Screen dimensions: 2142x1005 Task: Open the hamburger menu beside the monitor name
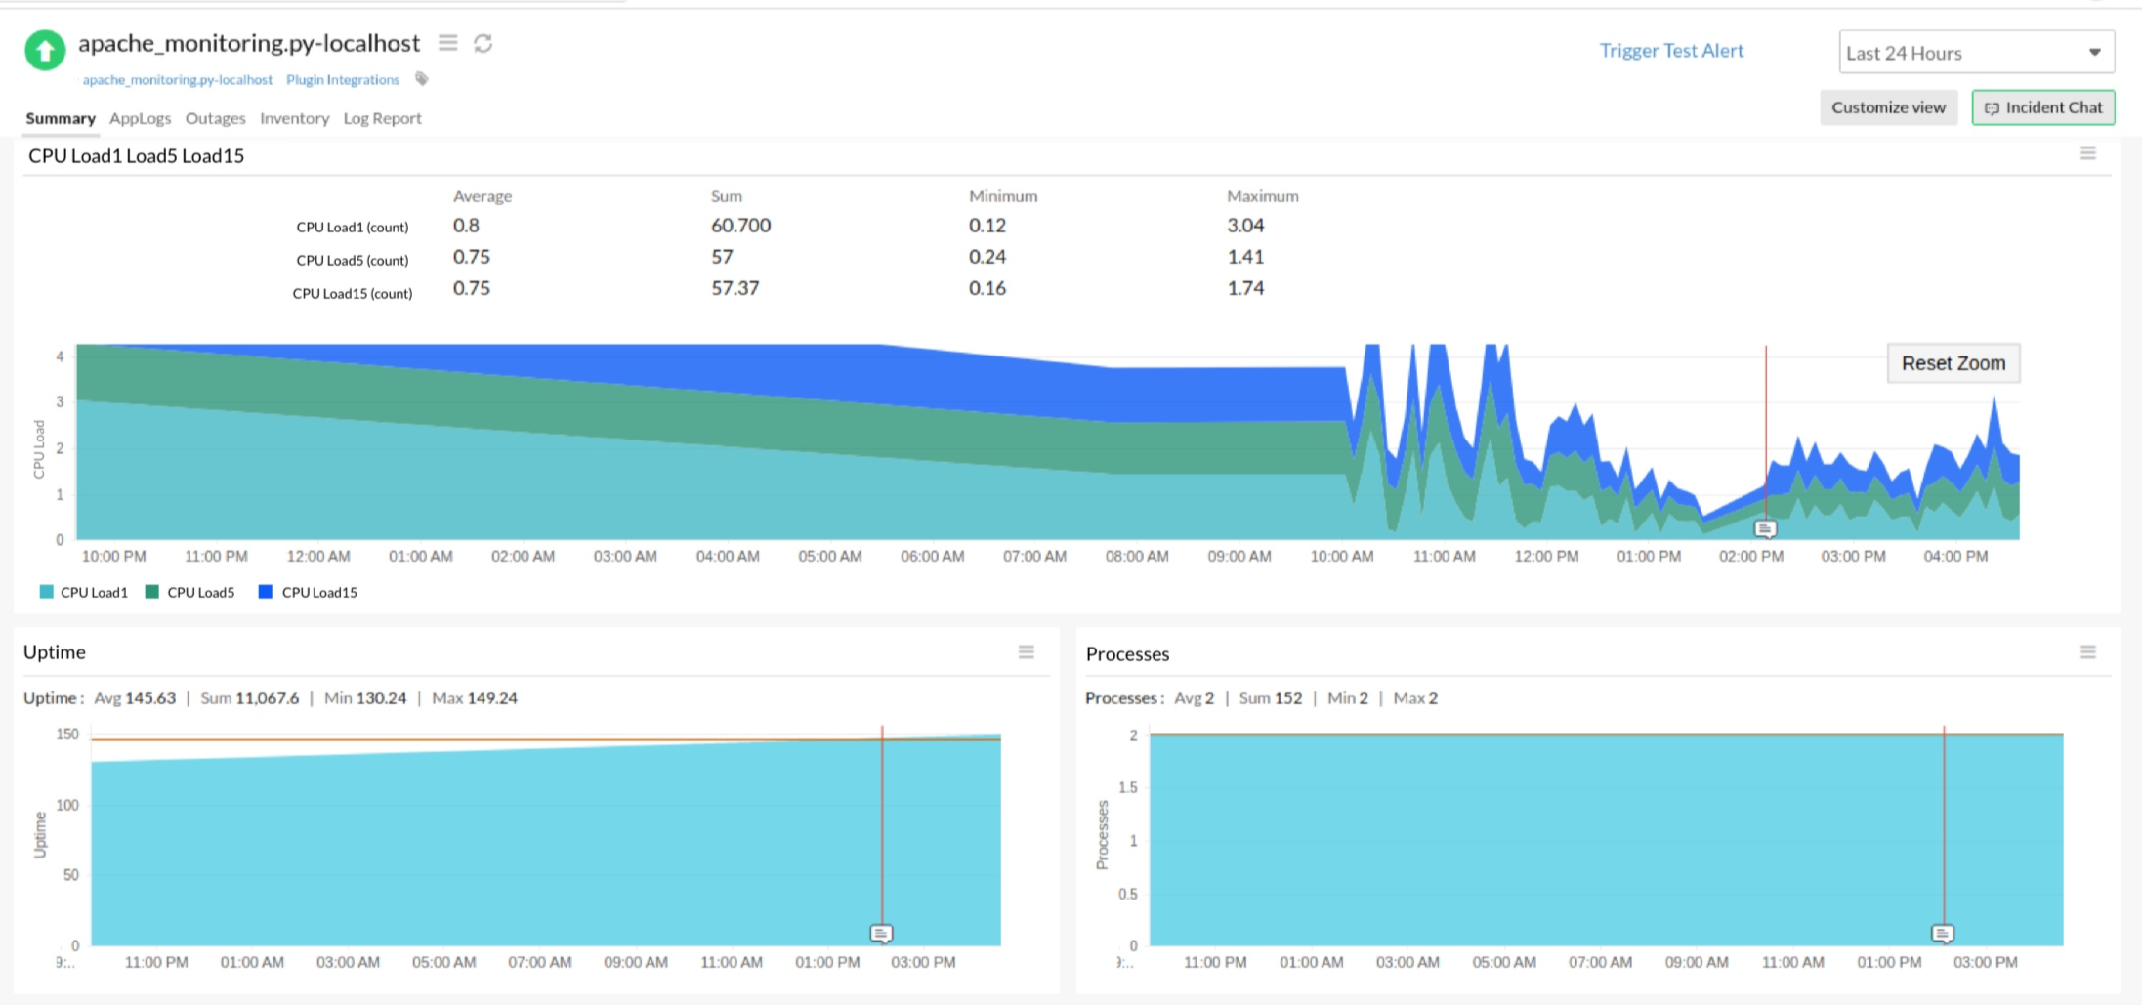[x=448, y=42]
